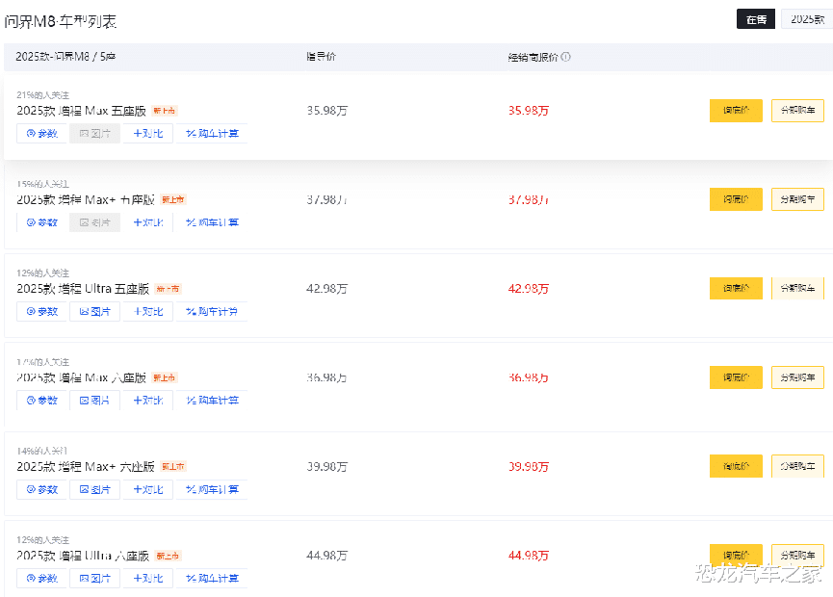Screen dimensions: 833x597
Task: Click the 35.98万 dealer price in red
Action: pos(529,111)
